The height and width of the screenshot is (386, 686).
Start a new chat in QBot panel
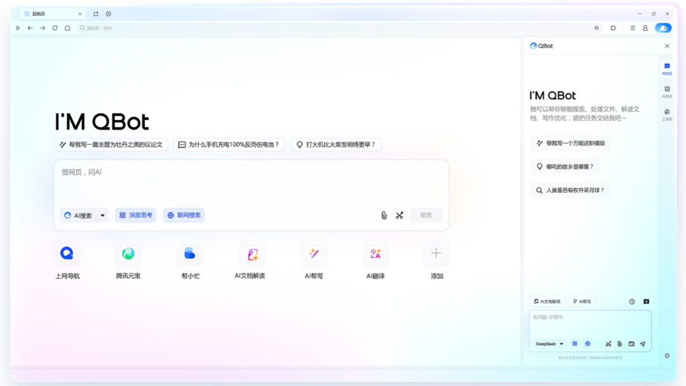[x=646, y=302]
